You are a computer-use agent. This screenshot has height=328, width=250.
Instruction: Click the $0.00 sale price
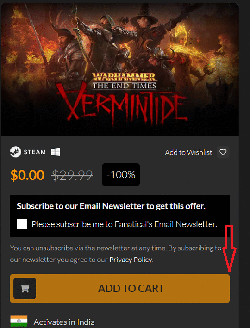pyautogui.click(x=27, y=175)
